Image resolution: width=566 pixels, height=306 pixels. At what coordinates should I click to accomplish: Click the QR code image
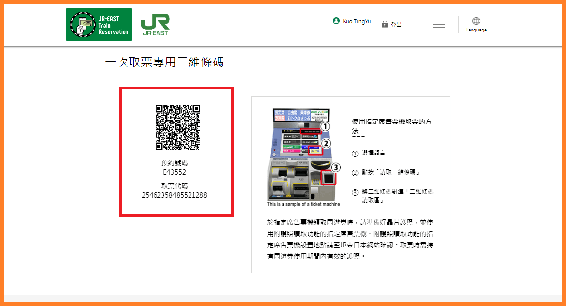(x=178, y=127)
